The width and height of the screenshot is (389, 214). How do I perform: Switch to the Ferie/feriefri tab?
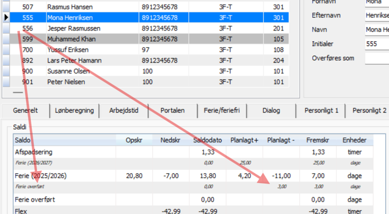(222, 111)
